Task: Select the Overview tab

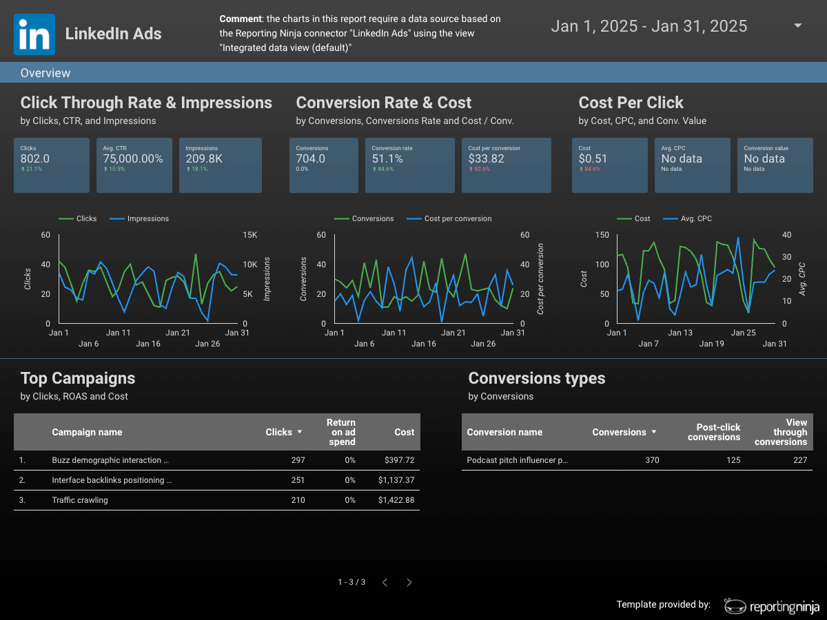Action: point(45,73)
